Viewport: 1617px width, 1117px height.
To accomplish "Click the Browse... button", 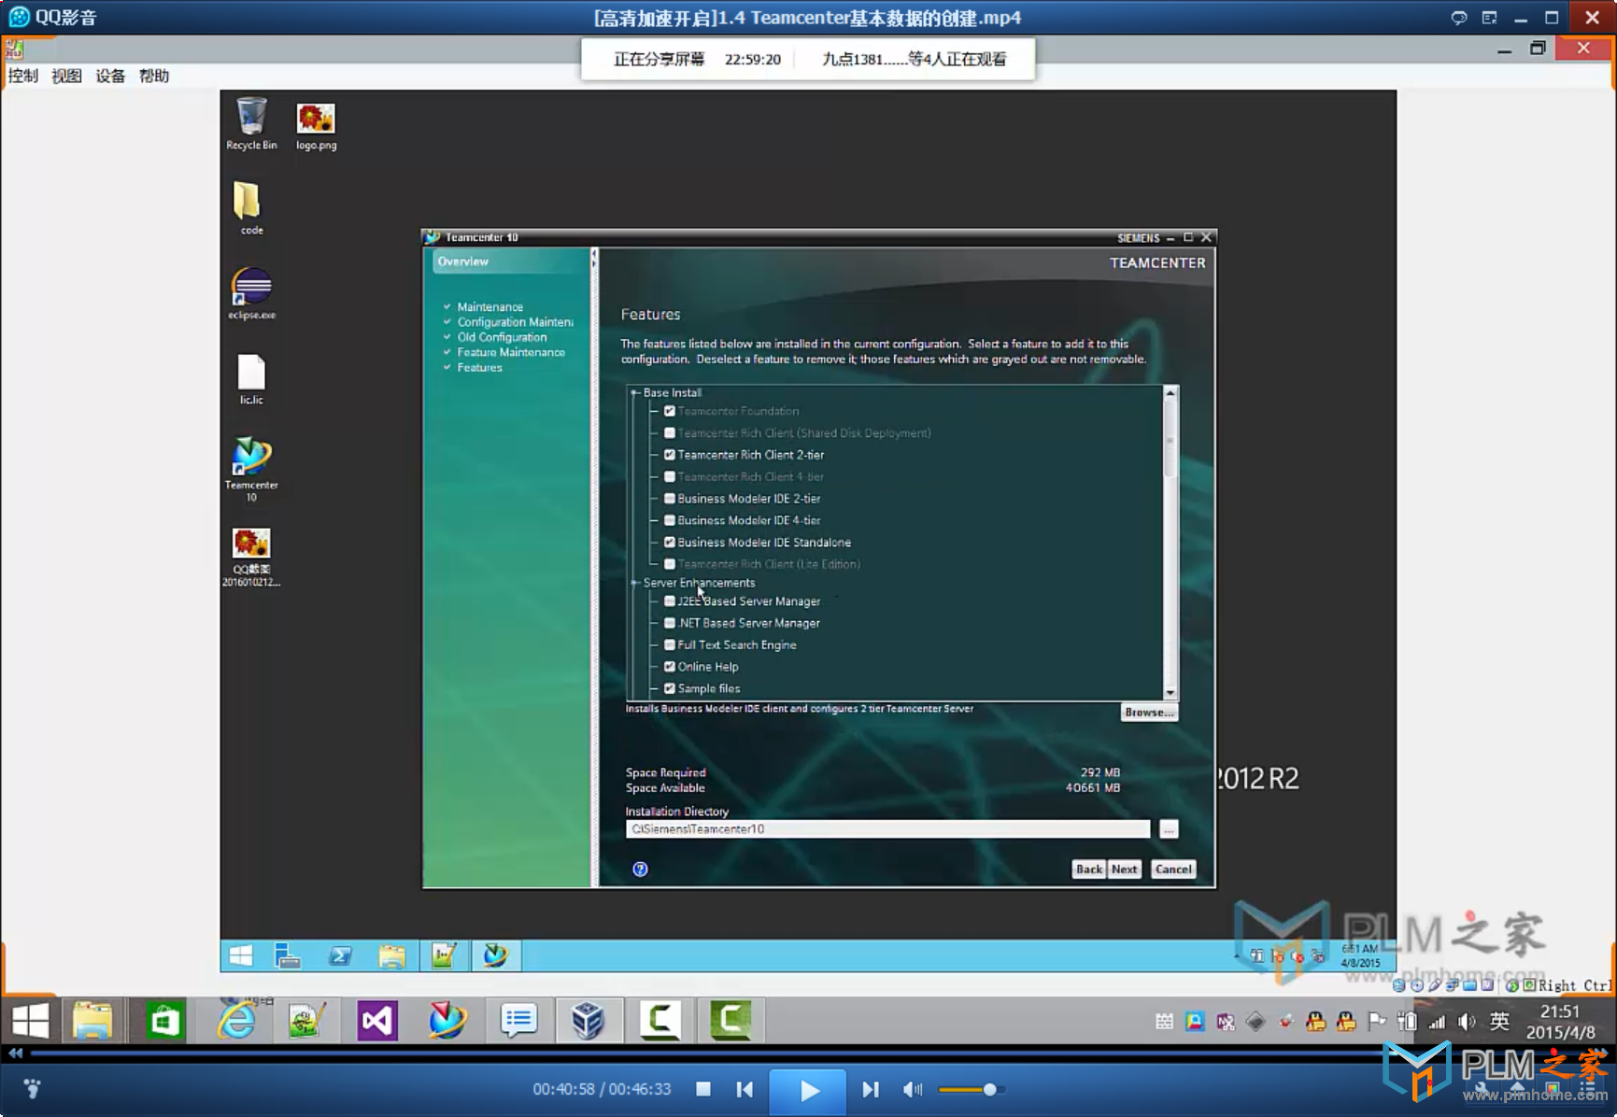I will pyautogui.click(x=1148, y=713).
